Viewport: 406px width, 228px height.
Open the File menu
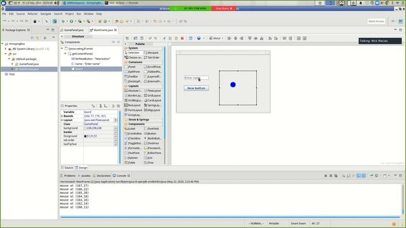pyautogui.click(x=4, y=14)
